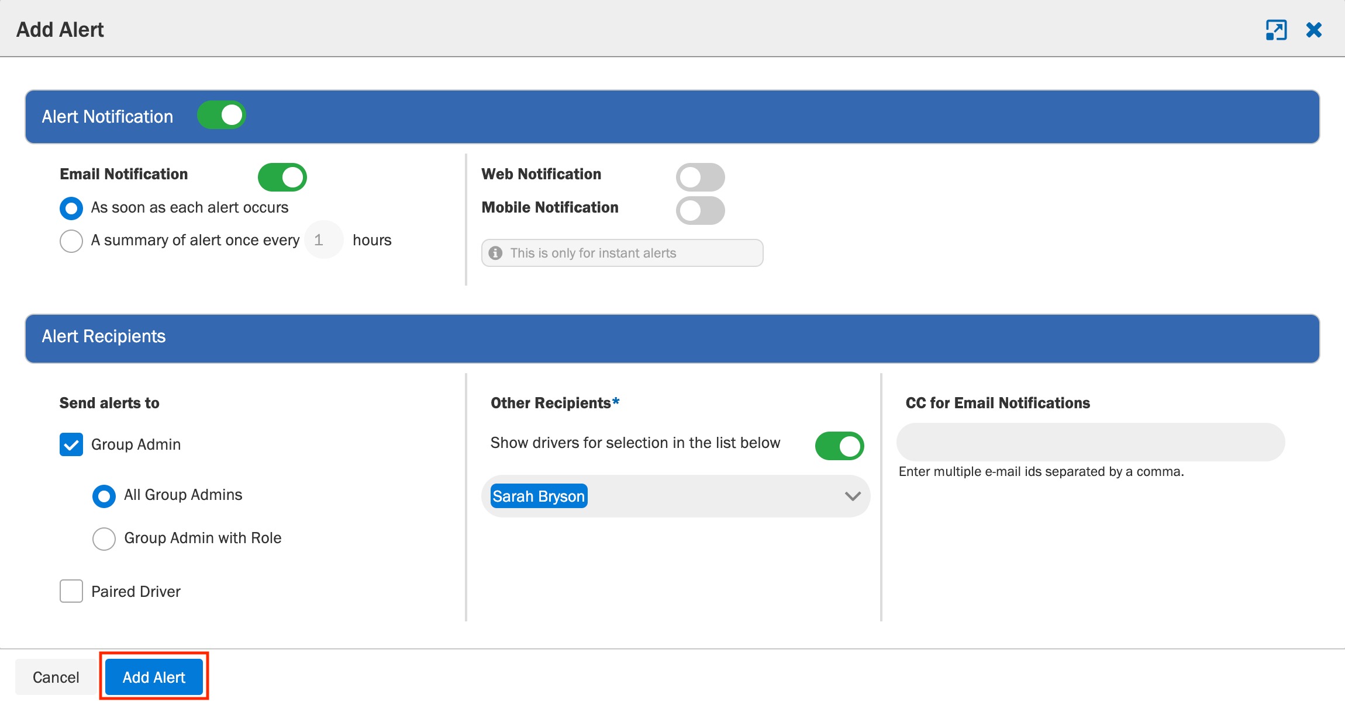Screen dimensions: 1345x702
Task: Click the info icon beside instant alerts note
Action: (495, 253)
